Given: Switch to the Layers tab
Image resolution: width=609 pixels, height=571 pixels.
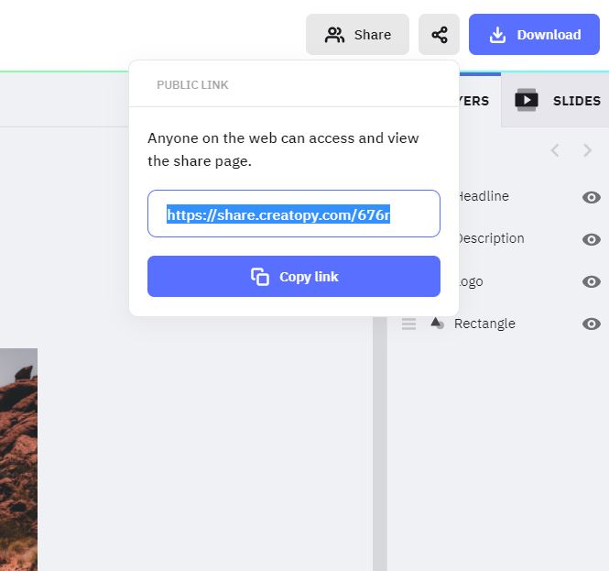Looking at the screenshot, I should [x=475, y=101].
